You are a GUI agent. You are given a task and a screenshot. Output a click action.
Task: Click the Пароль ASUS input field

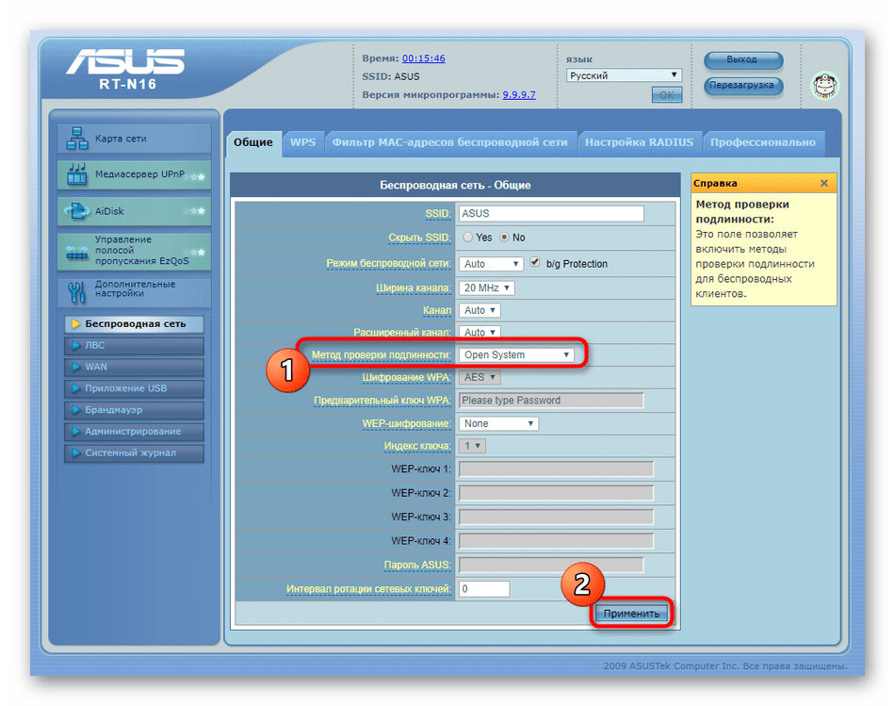click(551, 565)
